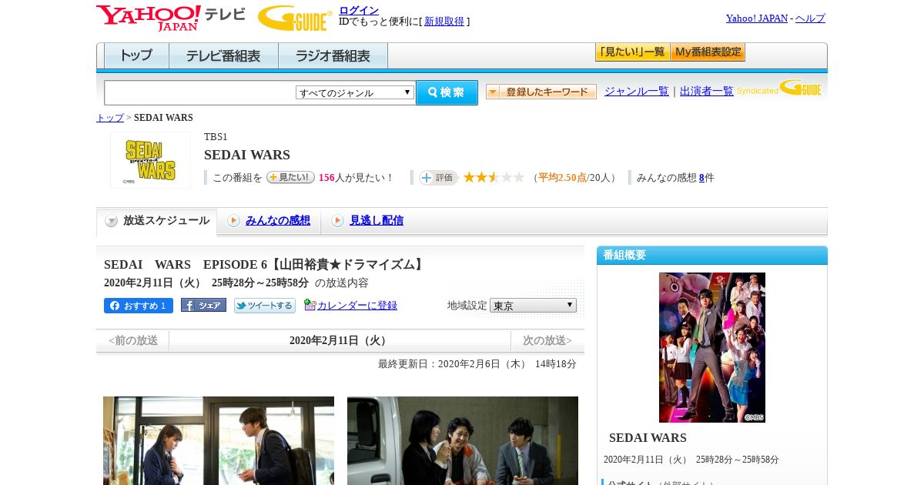The width and height of the screenshot is (924, 485).
Task: Go to 前の放送
Action: pos(133,340)
